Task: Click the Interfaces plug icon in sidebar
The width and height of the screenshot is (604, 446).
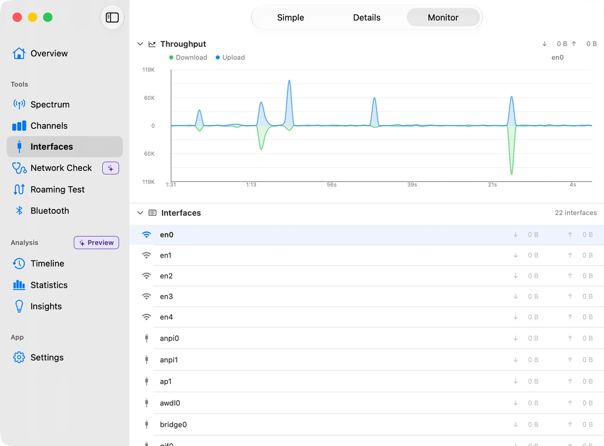Action: tap(19, 147)
